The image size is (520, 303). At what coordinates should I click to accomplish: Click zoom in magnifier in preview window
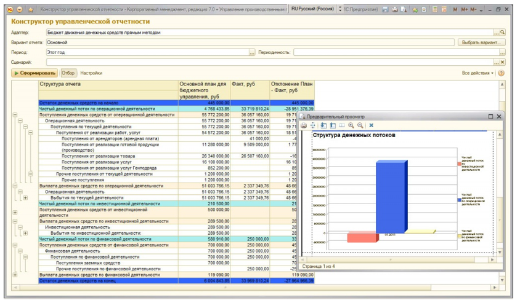click(351, 125)
